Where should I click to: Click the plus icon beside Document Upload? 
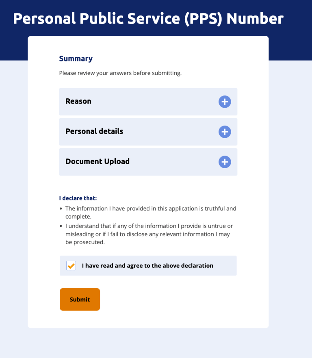[225, 162]
